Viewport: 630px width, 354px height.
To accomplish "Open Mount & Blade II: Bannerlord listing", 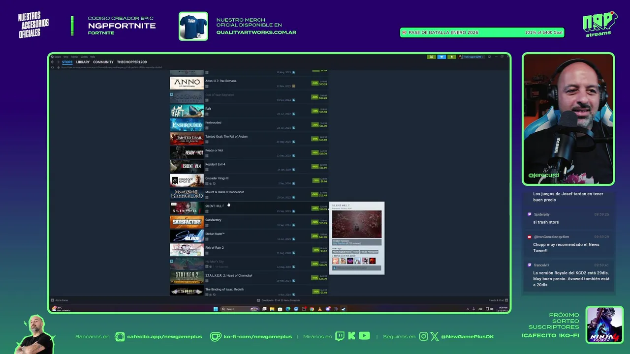I will click(x=249, y=194).
